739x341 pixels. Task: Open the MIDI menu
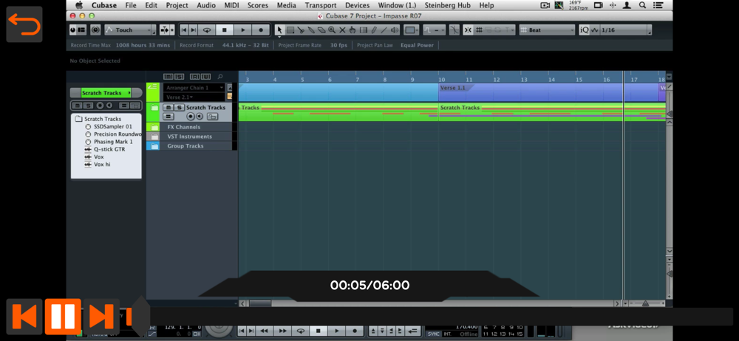point(232,5)
